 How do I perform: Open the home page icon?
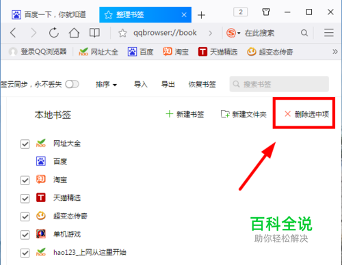[74, 33]
